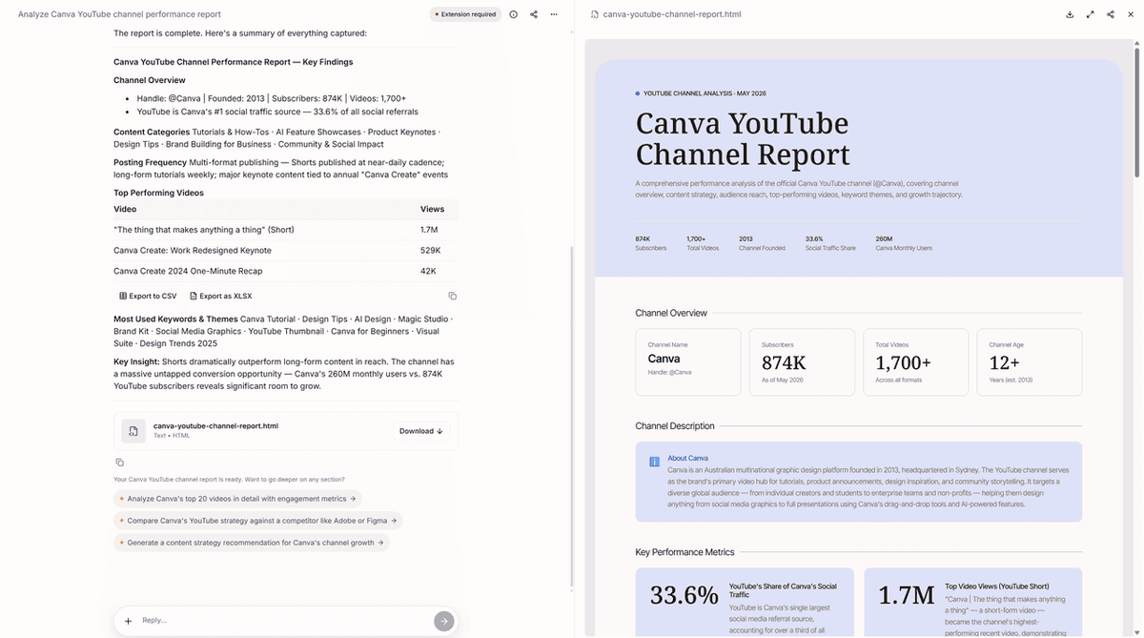Screen dimensions: 1144x638
Task: Click the Channel Name Canva card
Action: coord(688,362)
